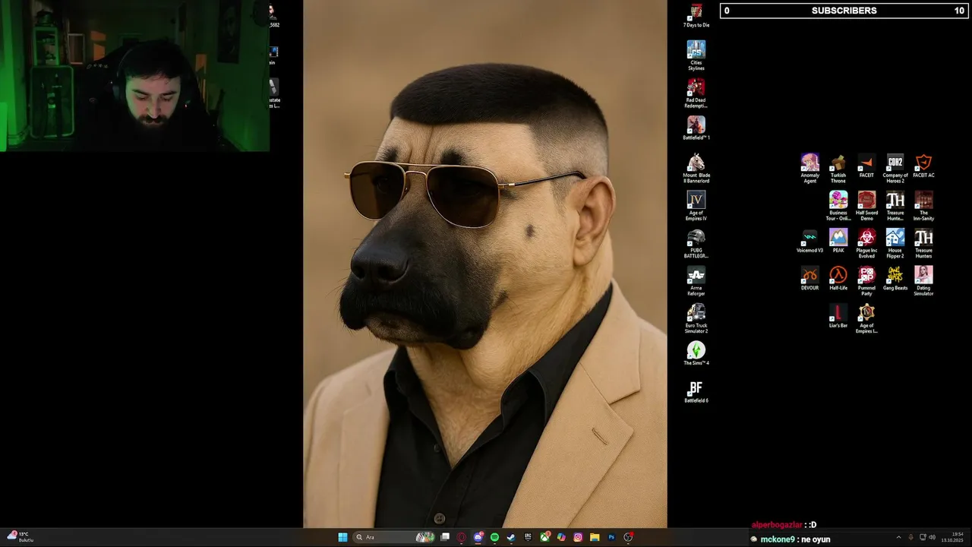The height and width of the screenshot is (547, 972).
Task: Click the microphone icon in system tray
Action: coord(911,537)
